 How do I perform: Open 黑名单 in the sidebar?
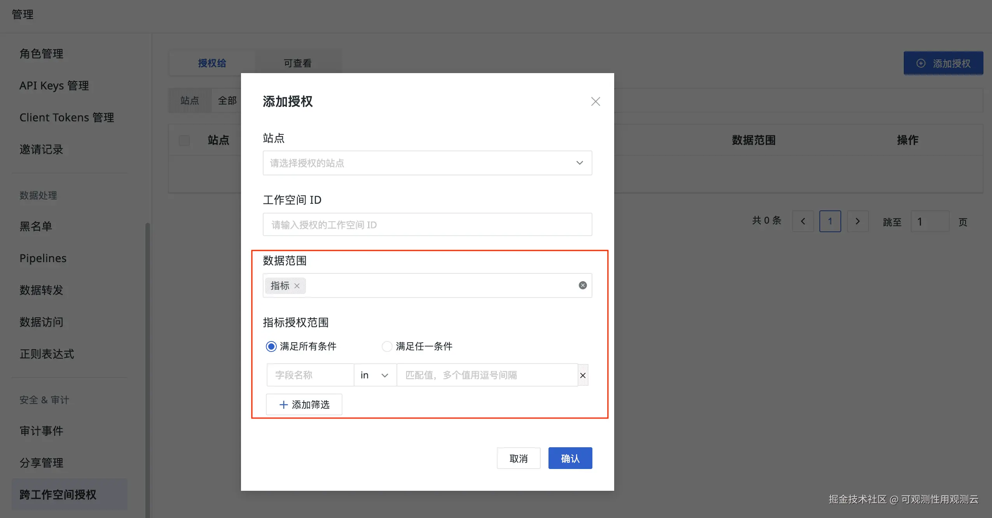click(x=36, y=226)
